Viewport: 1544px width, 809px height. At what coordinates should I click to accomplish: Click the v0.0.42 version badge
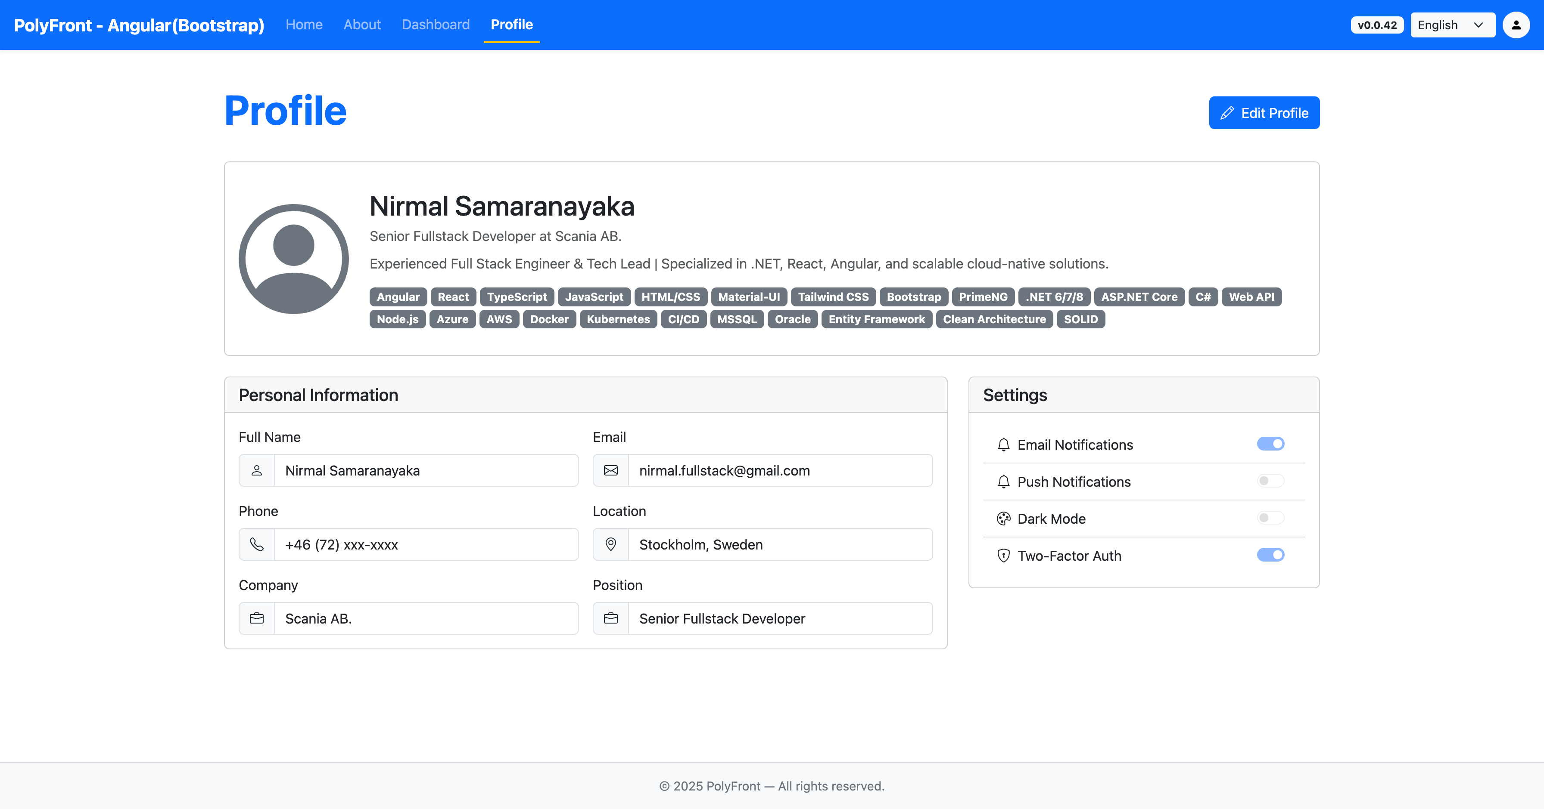coord(1377,25)
